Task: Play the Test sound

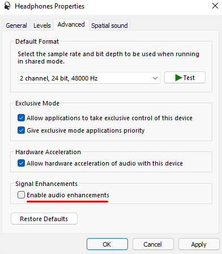Action: coord(185,78)
